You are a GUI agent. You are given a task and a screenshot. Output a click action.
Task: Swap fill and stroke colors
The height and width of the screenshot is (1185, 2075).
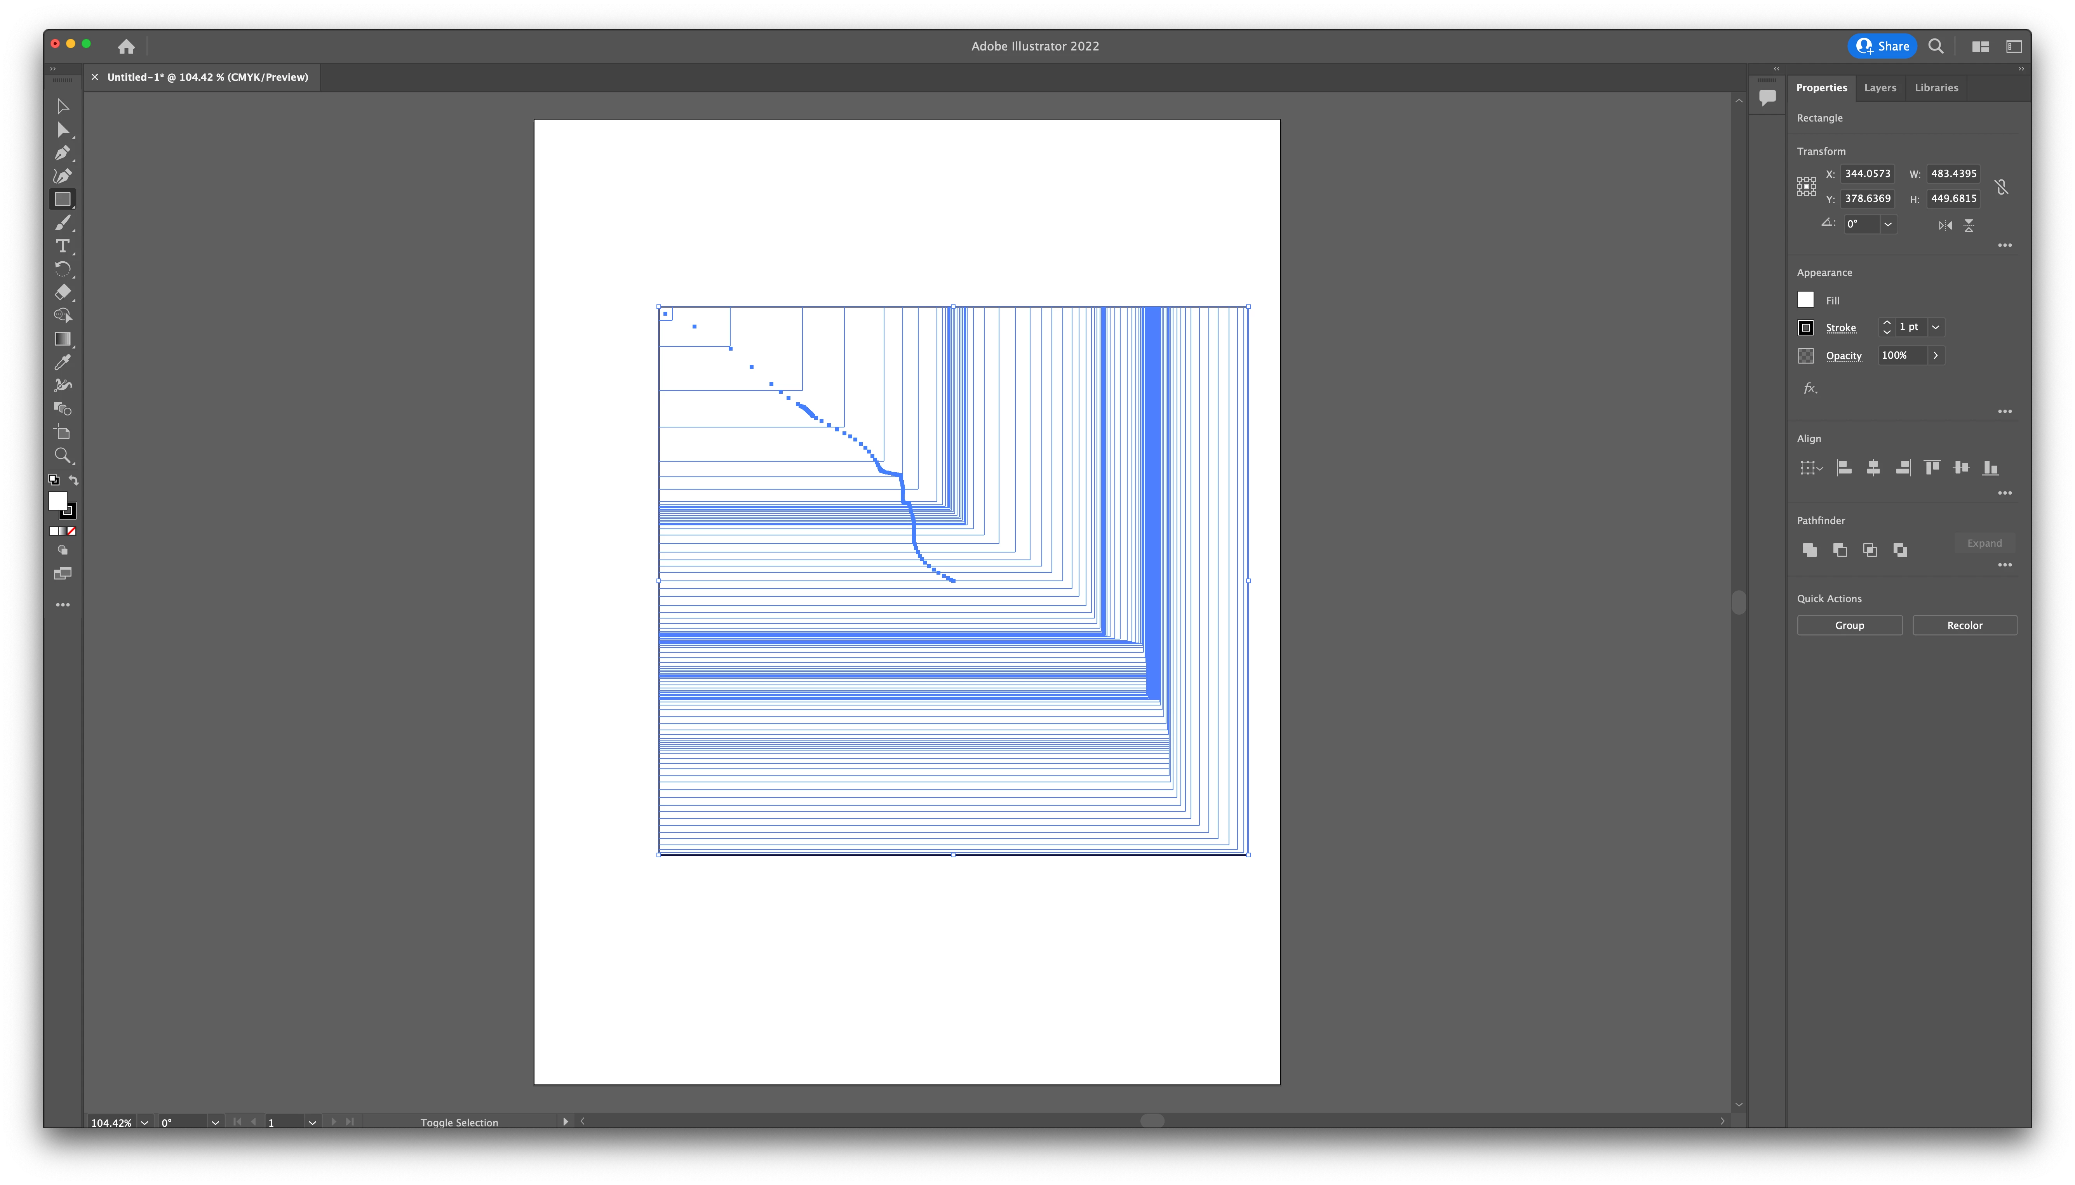point(74,480)
